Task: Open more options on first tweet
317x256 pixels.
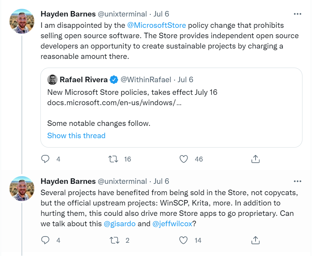Action: coord(297,14)
